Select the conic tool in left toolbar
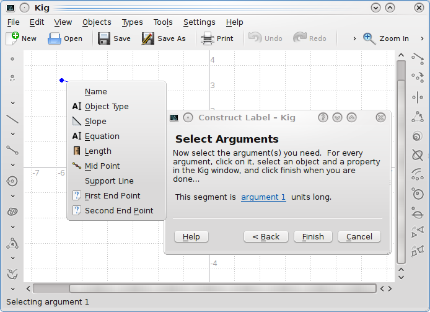Image resolution: width=430 pixels, height=312 pixels. pyautogui.click(x=12, y=212)
